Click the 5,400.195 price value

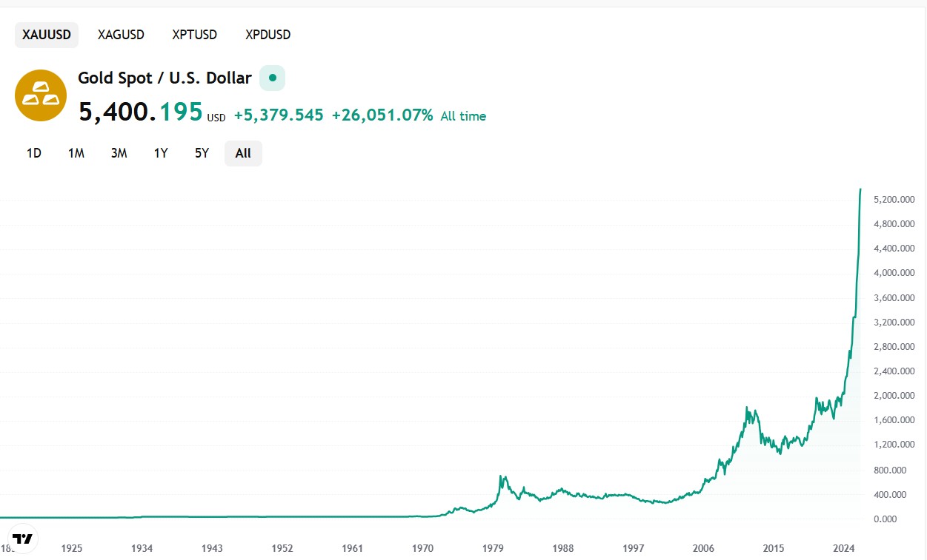[x=141, y=112]
